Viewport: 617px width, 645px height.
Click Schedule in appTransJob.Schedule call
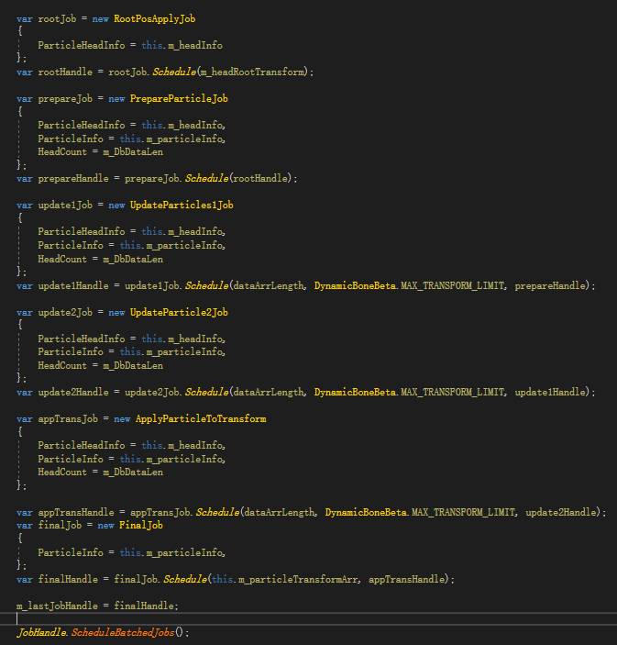pos(217,512)
